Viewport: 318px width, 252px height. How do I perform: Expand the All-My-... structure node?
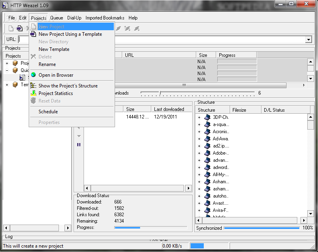199,174
